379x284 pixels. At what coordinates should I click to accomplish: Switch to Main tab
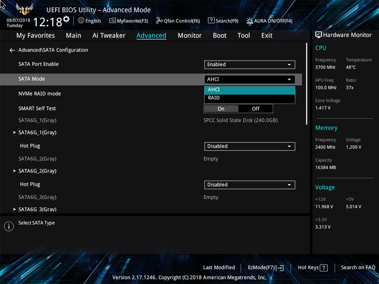point(74,36)
